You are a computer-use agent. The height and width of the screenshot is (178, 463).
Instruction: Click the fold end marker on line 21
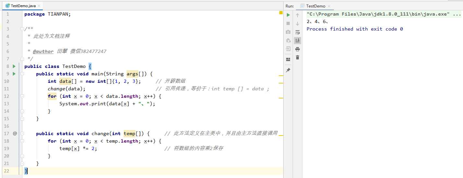22,163
